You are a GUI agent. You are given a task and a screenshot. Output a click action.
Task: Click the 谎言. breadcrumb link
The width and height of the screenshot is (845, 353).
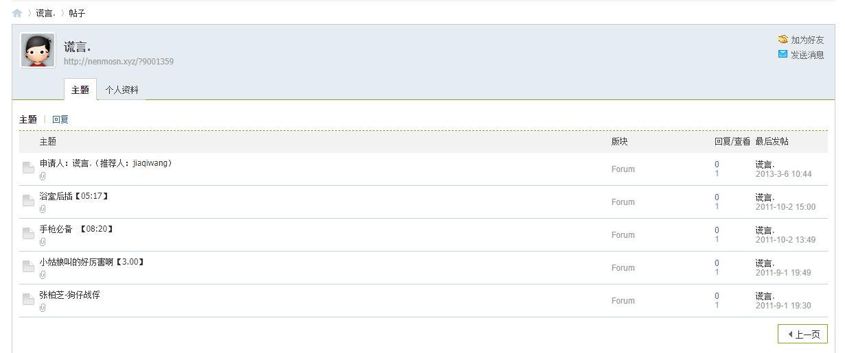coord(46,13)
